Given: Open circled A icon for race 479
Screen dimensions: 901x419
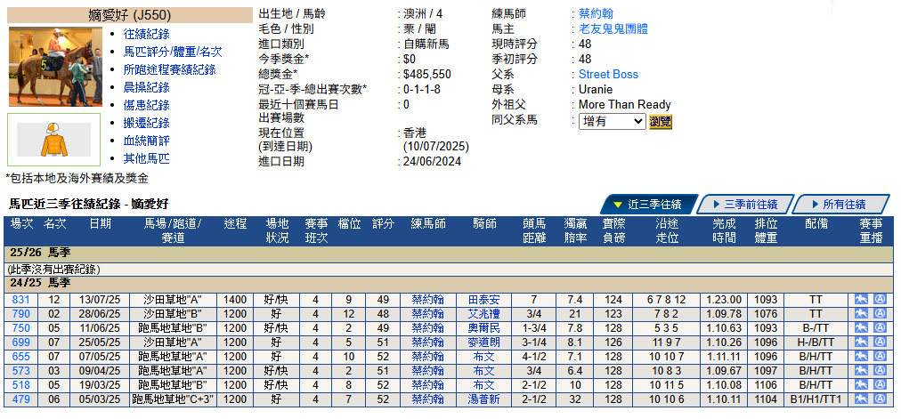Looking at the screenshot, I should coord(881,399).
